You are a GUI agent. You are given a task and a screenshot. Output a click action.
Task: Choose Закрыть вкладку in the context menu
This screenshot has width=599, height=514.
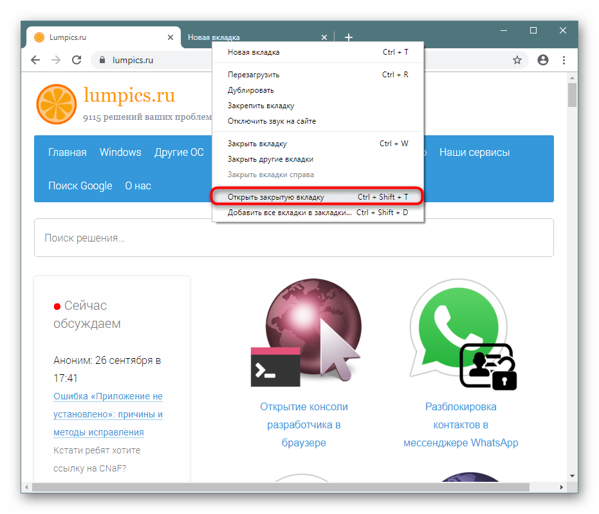pyautogui.click(x=318, y=144)
